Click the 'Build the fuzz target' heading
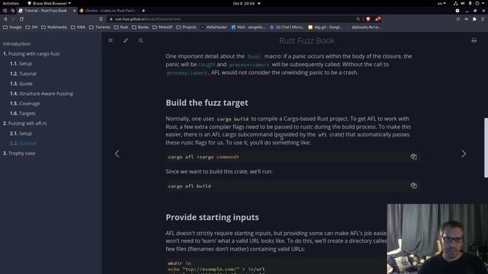This screenshot has height=274, width=488. pos(207,103)
